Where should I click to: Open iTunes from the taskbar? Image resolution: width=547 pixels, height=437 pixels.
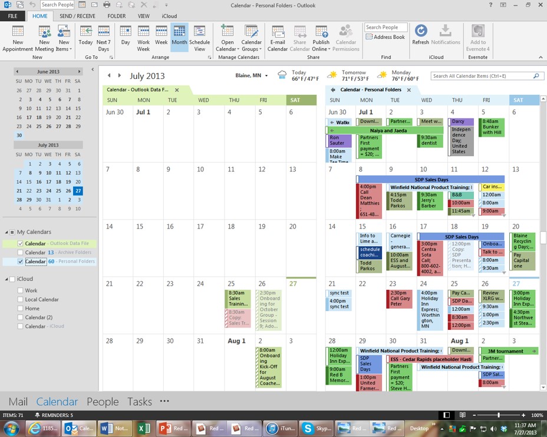click(x=281, y=428)
